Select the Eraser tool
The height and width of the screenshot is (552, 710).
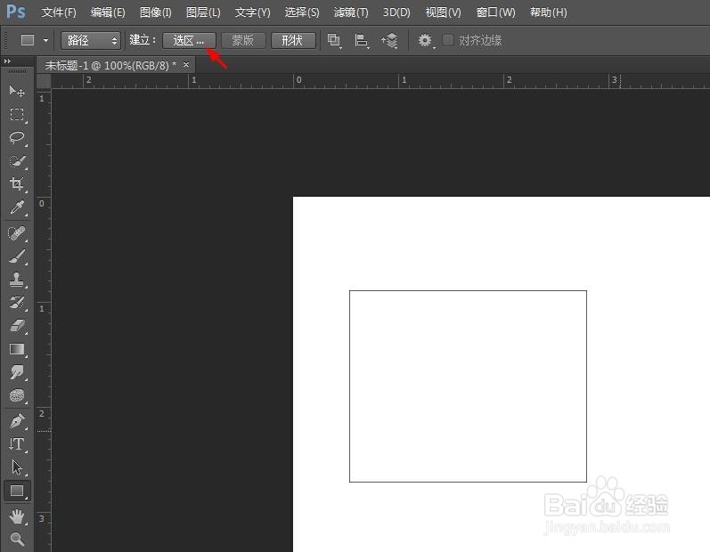(x=17, y=326)
